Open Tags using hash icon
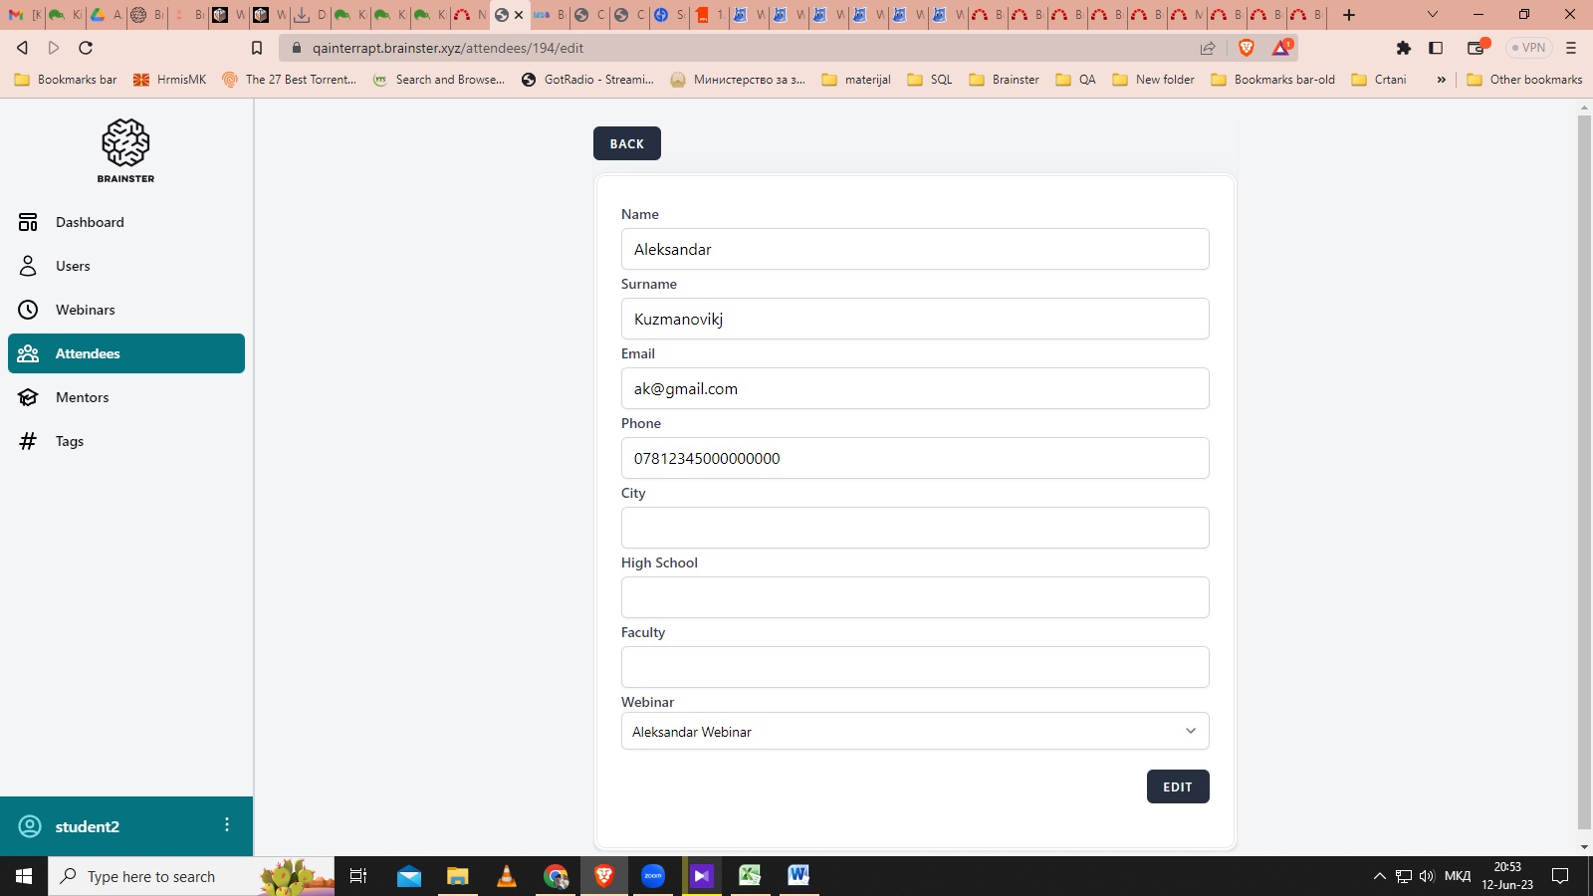Screen dimensions: 1593x896 pyautogui.click(x=28, y=441)
